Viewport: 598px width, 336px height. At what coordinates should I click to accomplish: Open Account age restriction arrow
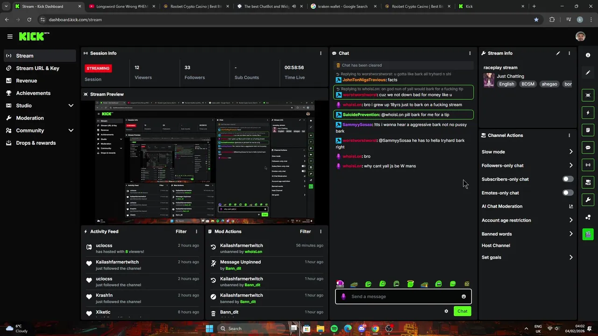[x=571, y=220]
